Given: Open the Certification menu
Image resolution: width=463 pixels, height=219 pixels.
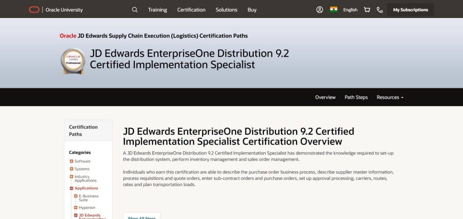Looking at the screenshot, I should [191, 10].
